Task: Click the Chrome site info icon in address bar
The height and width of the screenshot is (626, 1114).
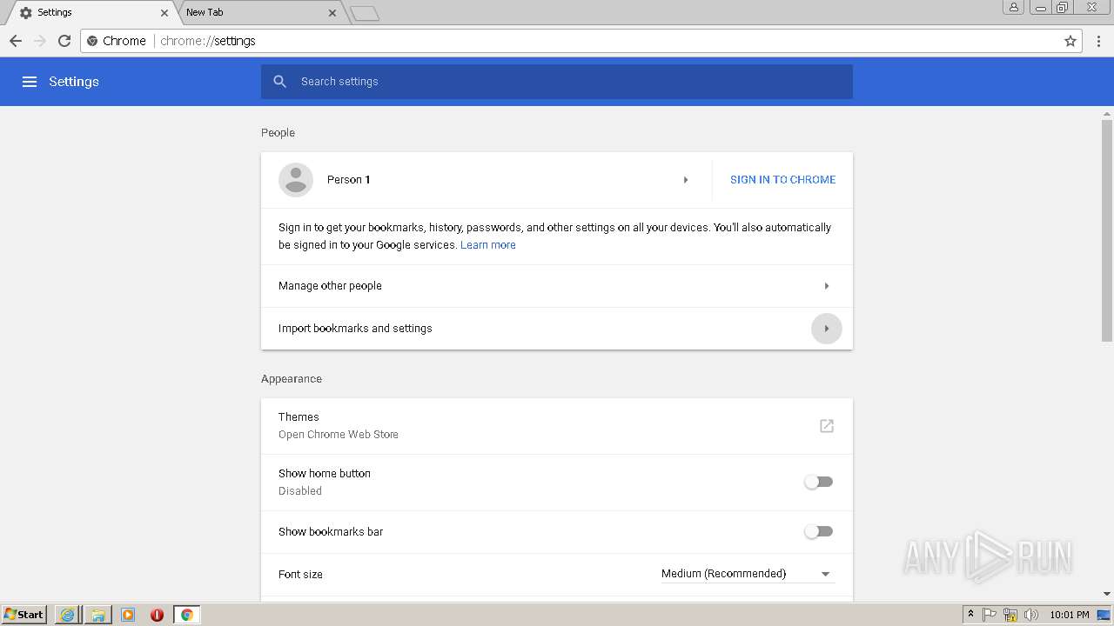Action: (93, 41)
